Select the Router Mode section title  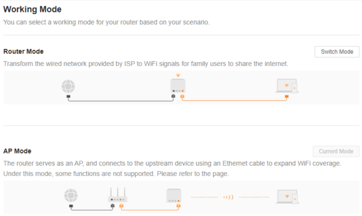click(x=23, y=52)
